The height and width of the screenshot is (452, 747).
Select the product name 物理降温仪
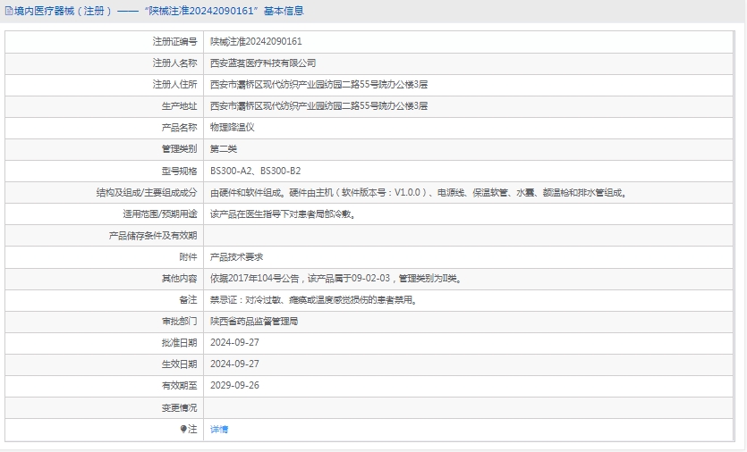233,128
